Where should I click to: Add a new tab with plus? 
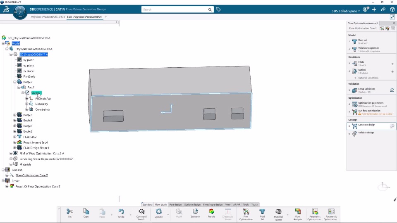(x=106, y=17)
